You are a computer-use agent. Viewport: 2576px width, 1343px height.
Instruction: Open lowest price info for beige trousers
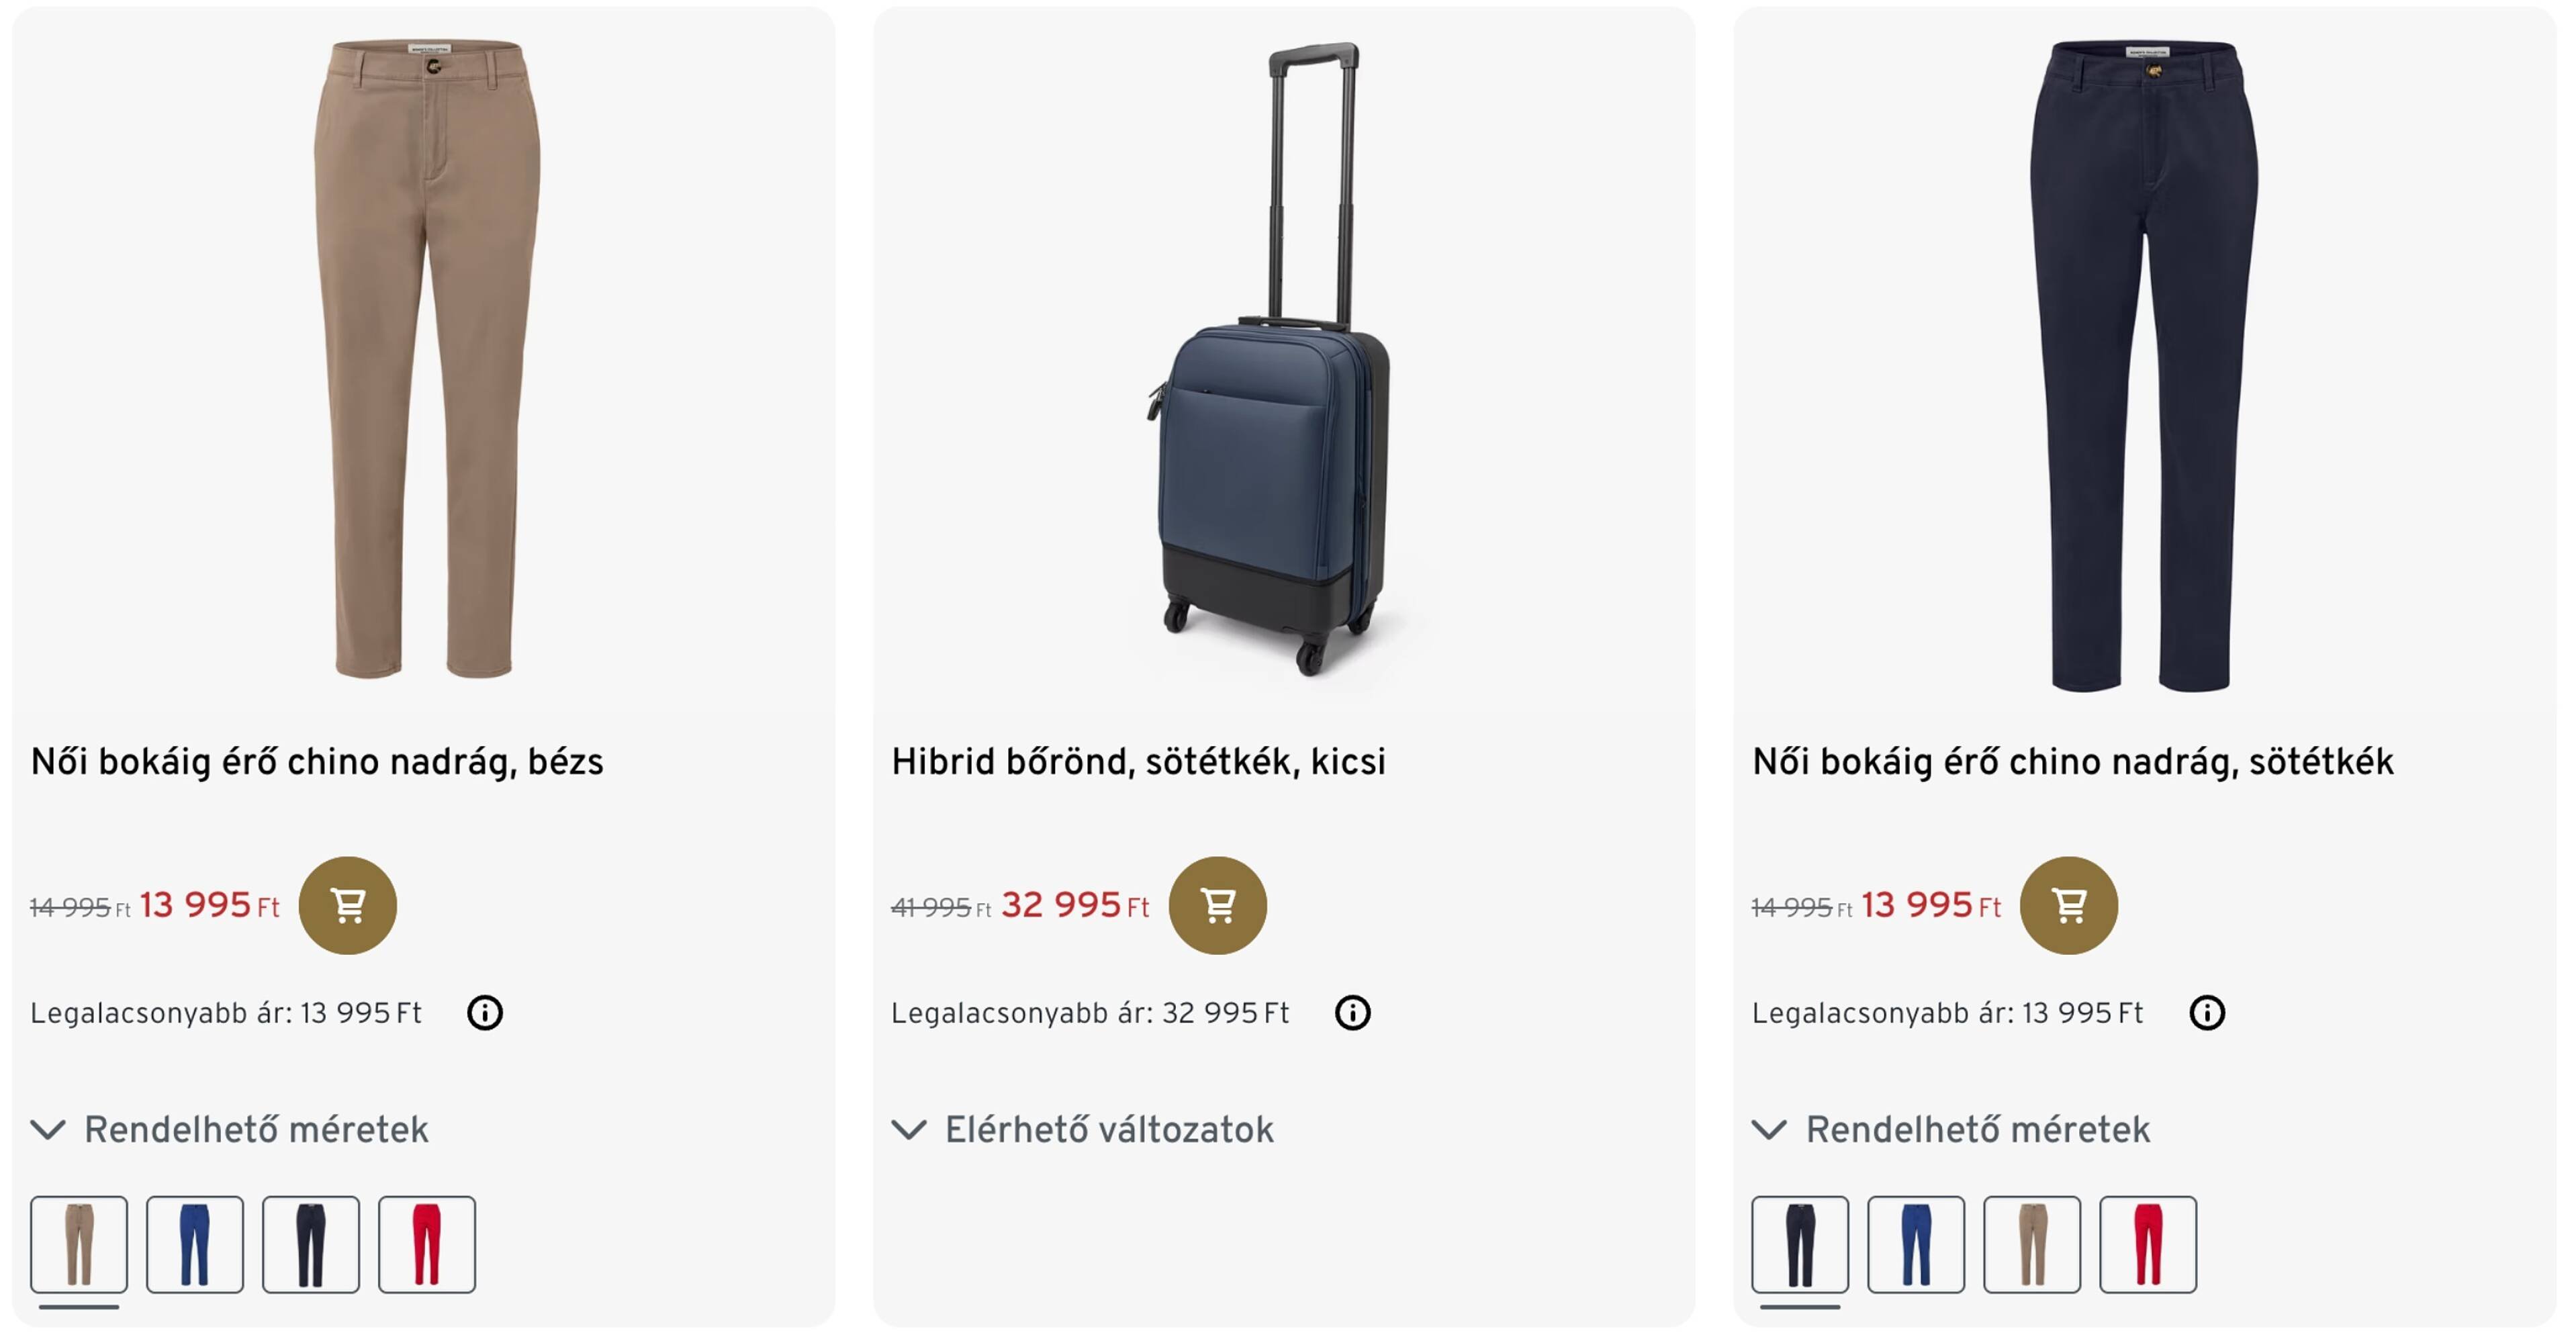pos(485,1013)
